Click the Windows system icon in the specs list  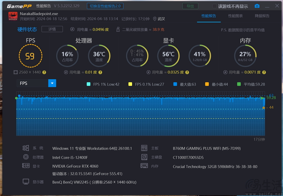[x=26, y=148]
